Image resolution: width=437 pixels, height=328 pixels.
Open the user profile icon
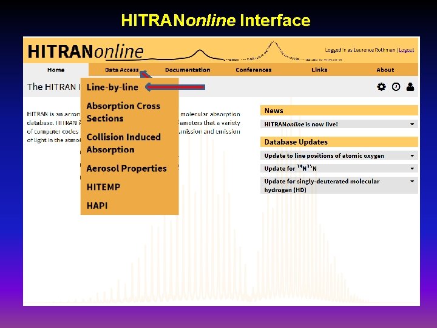click(410, 87)
